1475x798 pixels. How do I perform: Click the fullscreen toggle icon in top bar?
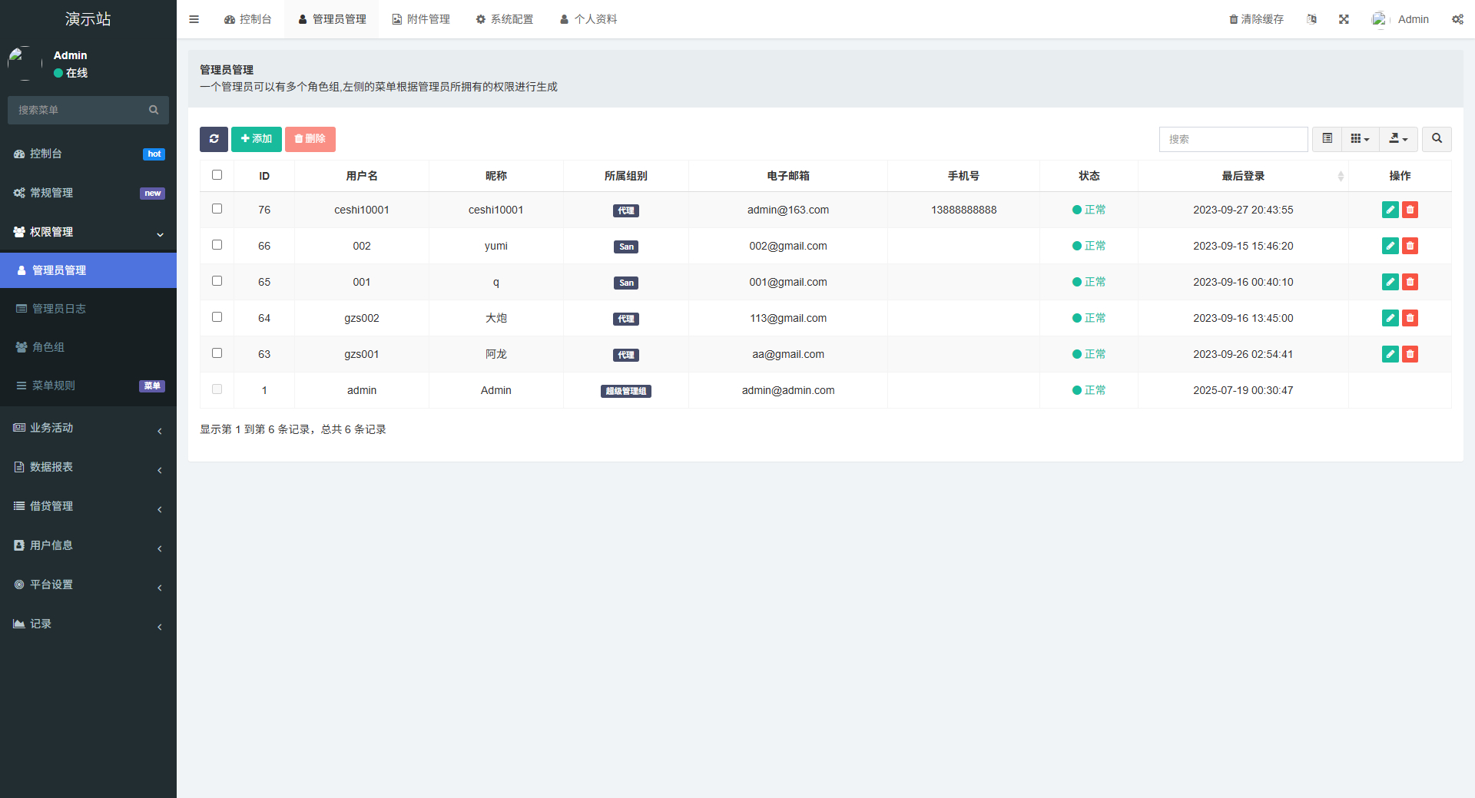(1343, 18)
